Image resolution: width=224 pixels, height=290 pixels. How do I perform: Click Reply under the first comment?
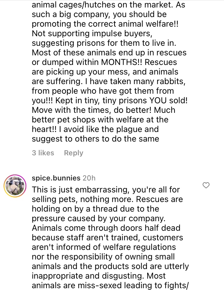coord(73,153)
